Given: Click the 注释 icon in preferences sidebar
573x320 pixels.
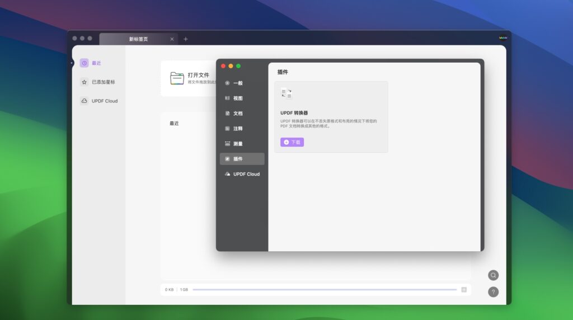Looking at the screenshot, I should click(x=227, y=129).
